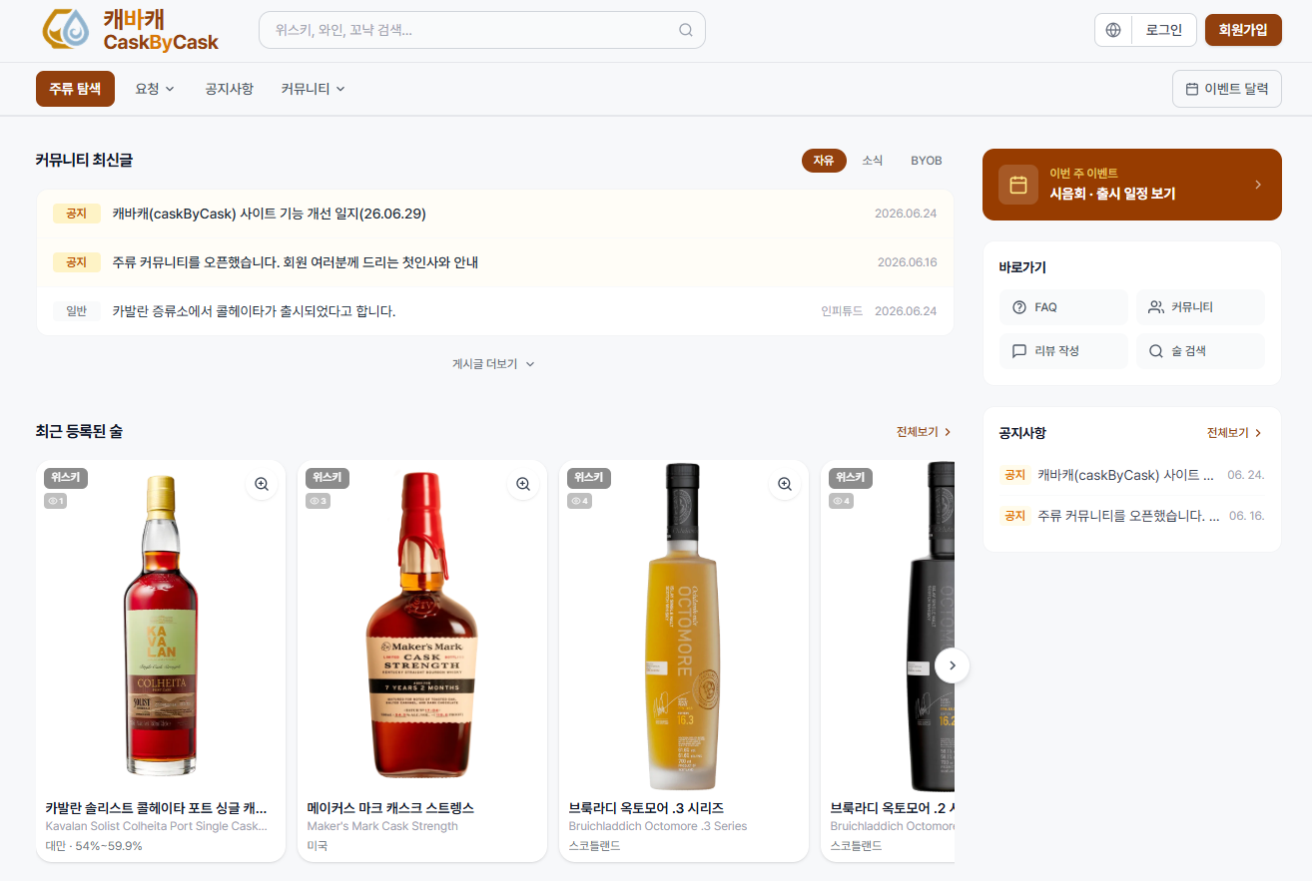Click the view count on Maker's Mark card

(x=319, y=501)
